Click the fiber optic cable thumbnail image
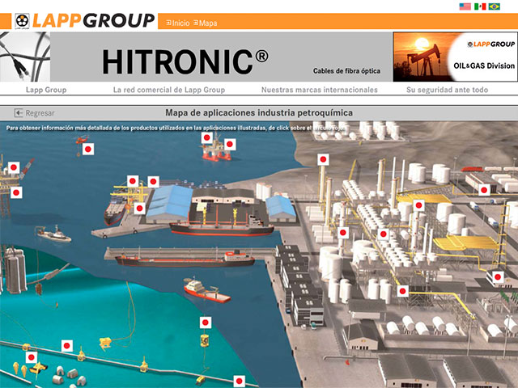Viewport: 518px width, 388px height. point(25,57)
